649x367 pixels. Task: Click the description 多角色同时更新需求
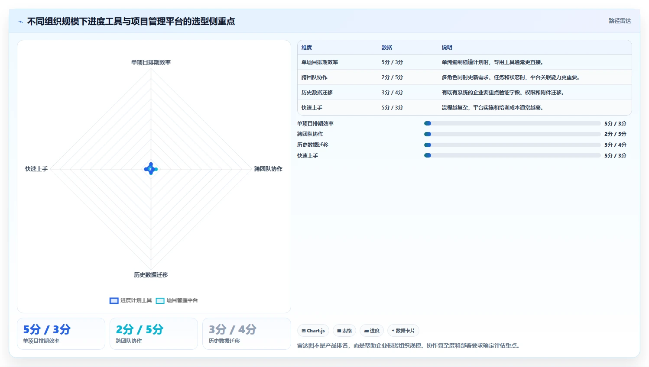[x=511, y=77]
